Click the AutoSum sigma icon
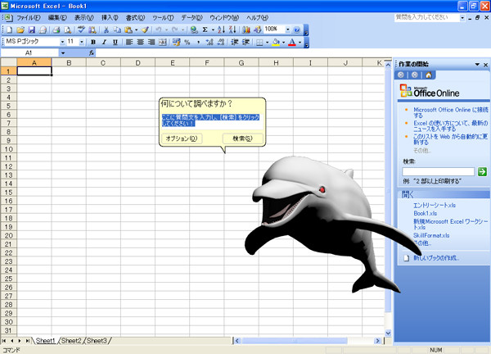 pyautogui.click(x=205, y=29)
